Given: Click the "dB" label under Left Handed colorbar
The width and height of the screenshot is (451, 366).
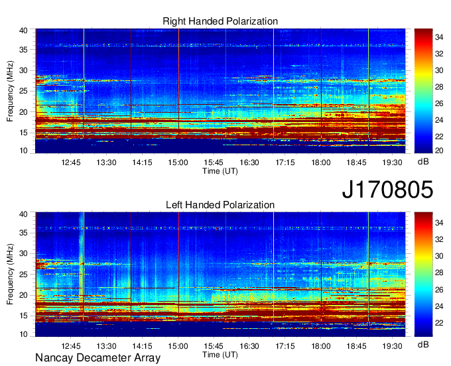Looking at the screenshot, I should coord(423,344).
